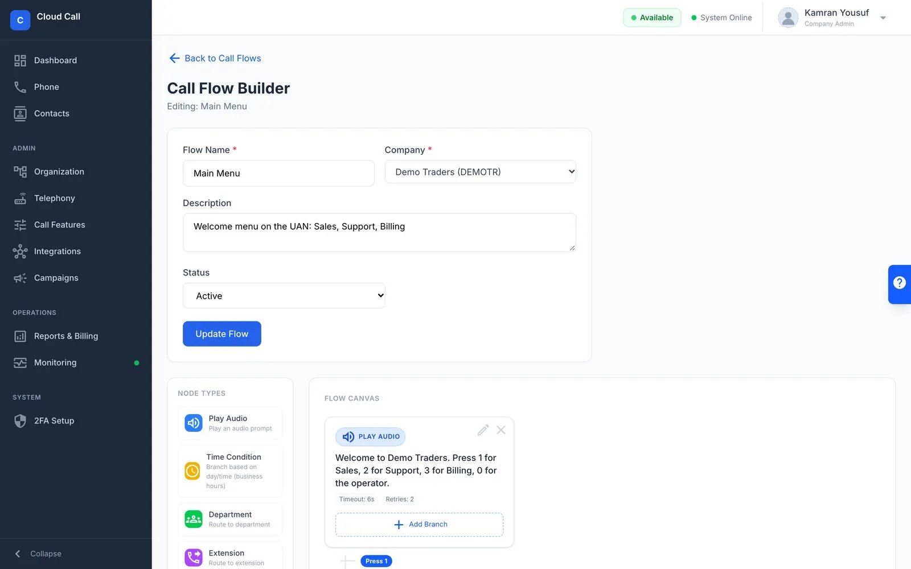This screenshot has height=569, width=911.
Task: Collapse the sidebar
Action: 38,554
